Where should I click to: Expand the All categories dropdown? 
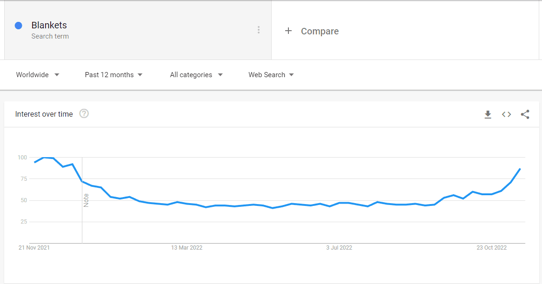(x=196, y=75)
